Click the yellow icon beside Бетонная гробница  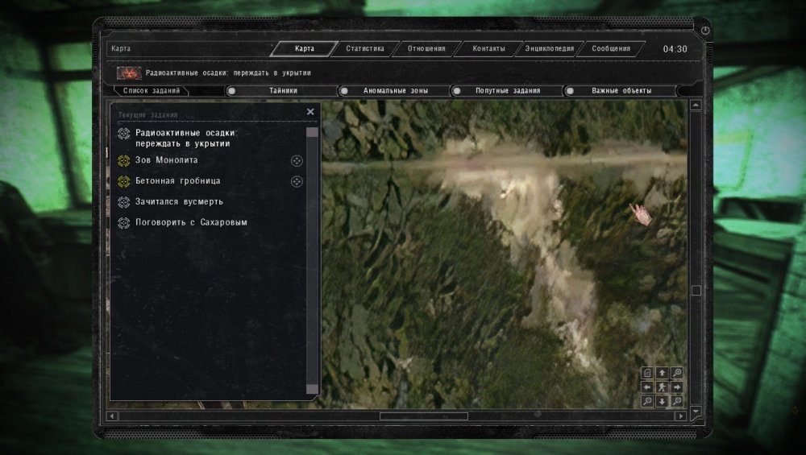coord(123,181)
